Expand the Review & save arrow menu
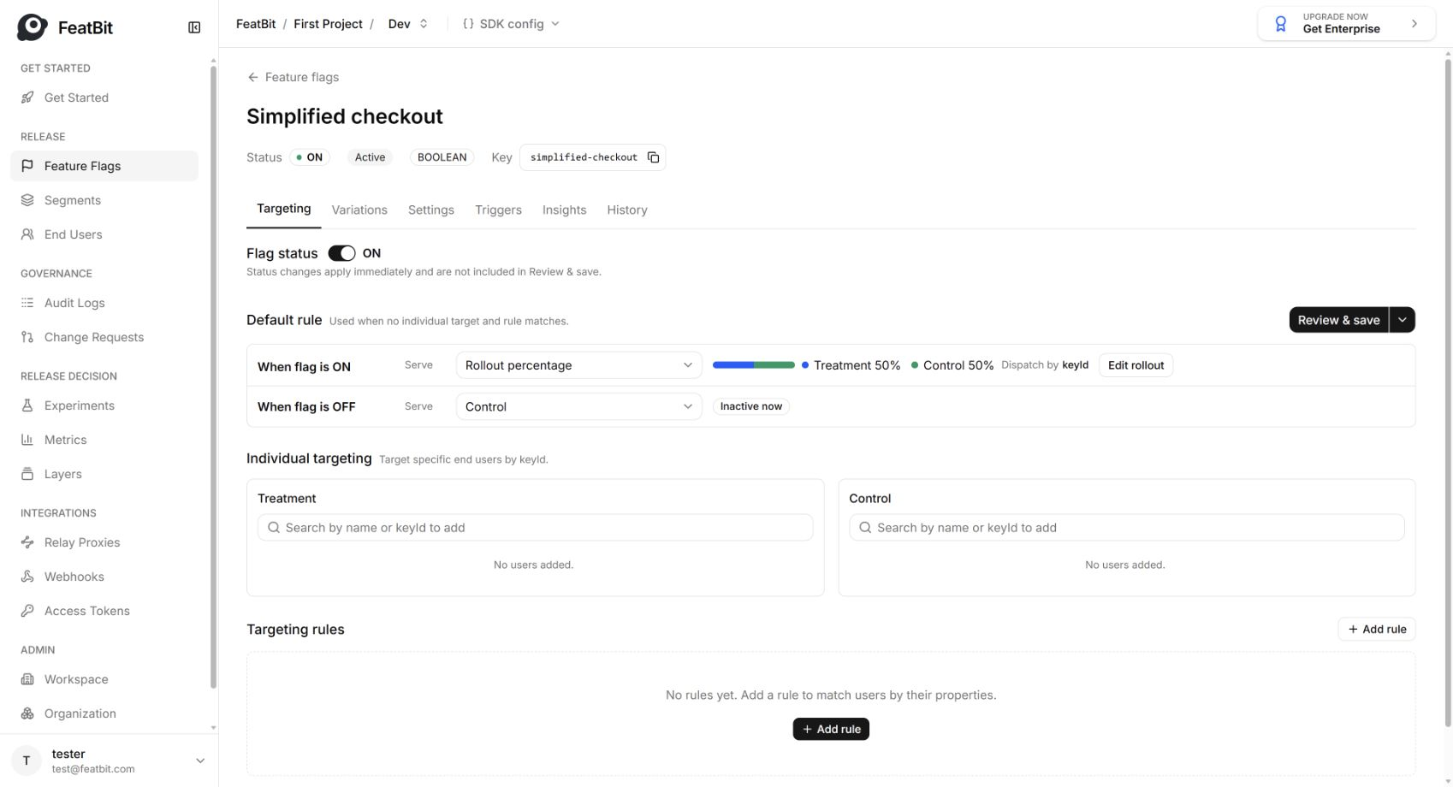 coord(1402,320)
